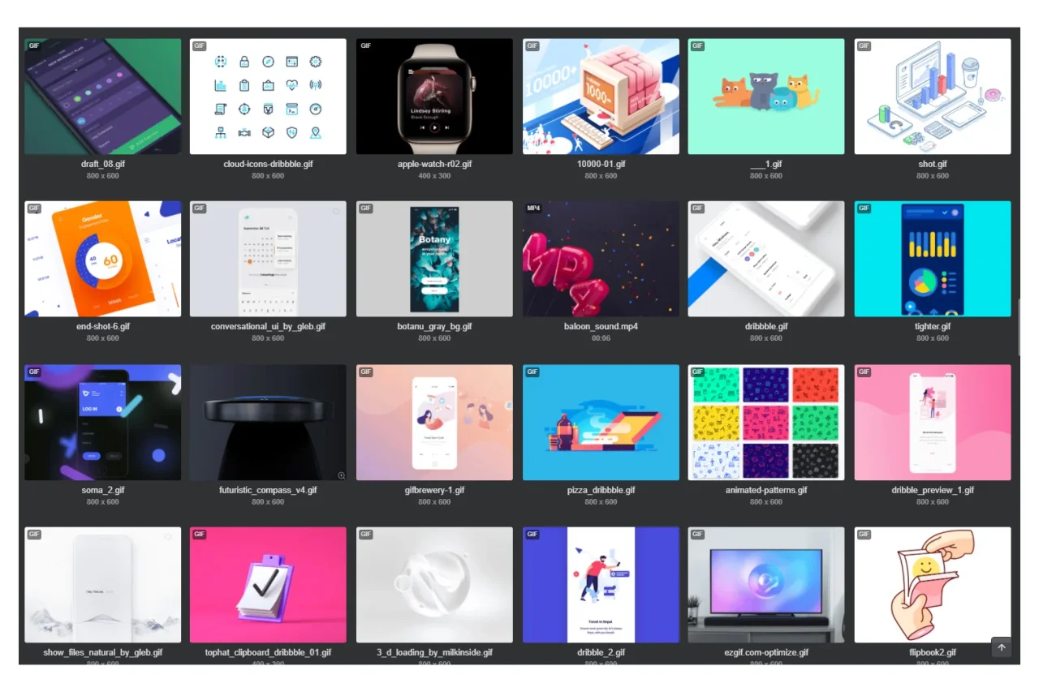This screenshot has width=1039, height=692.
Task: Click the file name ezgif.com-optimize.gif
Action: (x=766, y=652)
